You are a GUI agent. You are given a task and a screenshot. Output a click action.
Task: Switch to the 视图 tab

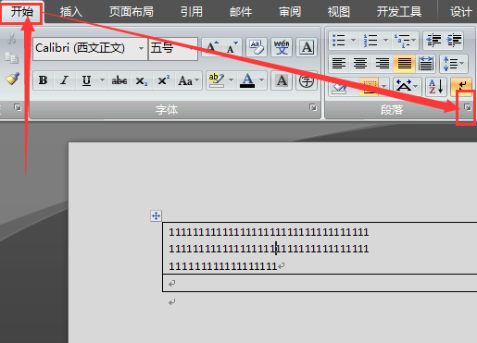(x=339, y=12)
